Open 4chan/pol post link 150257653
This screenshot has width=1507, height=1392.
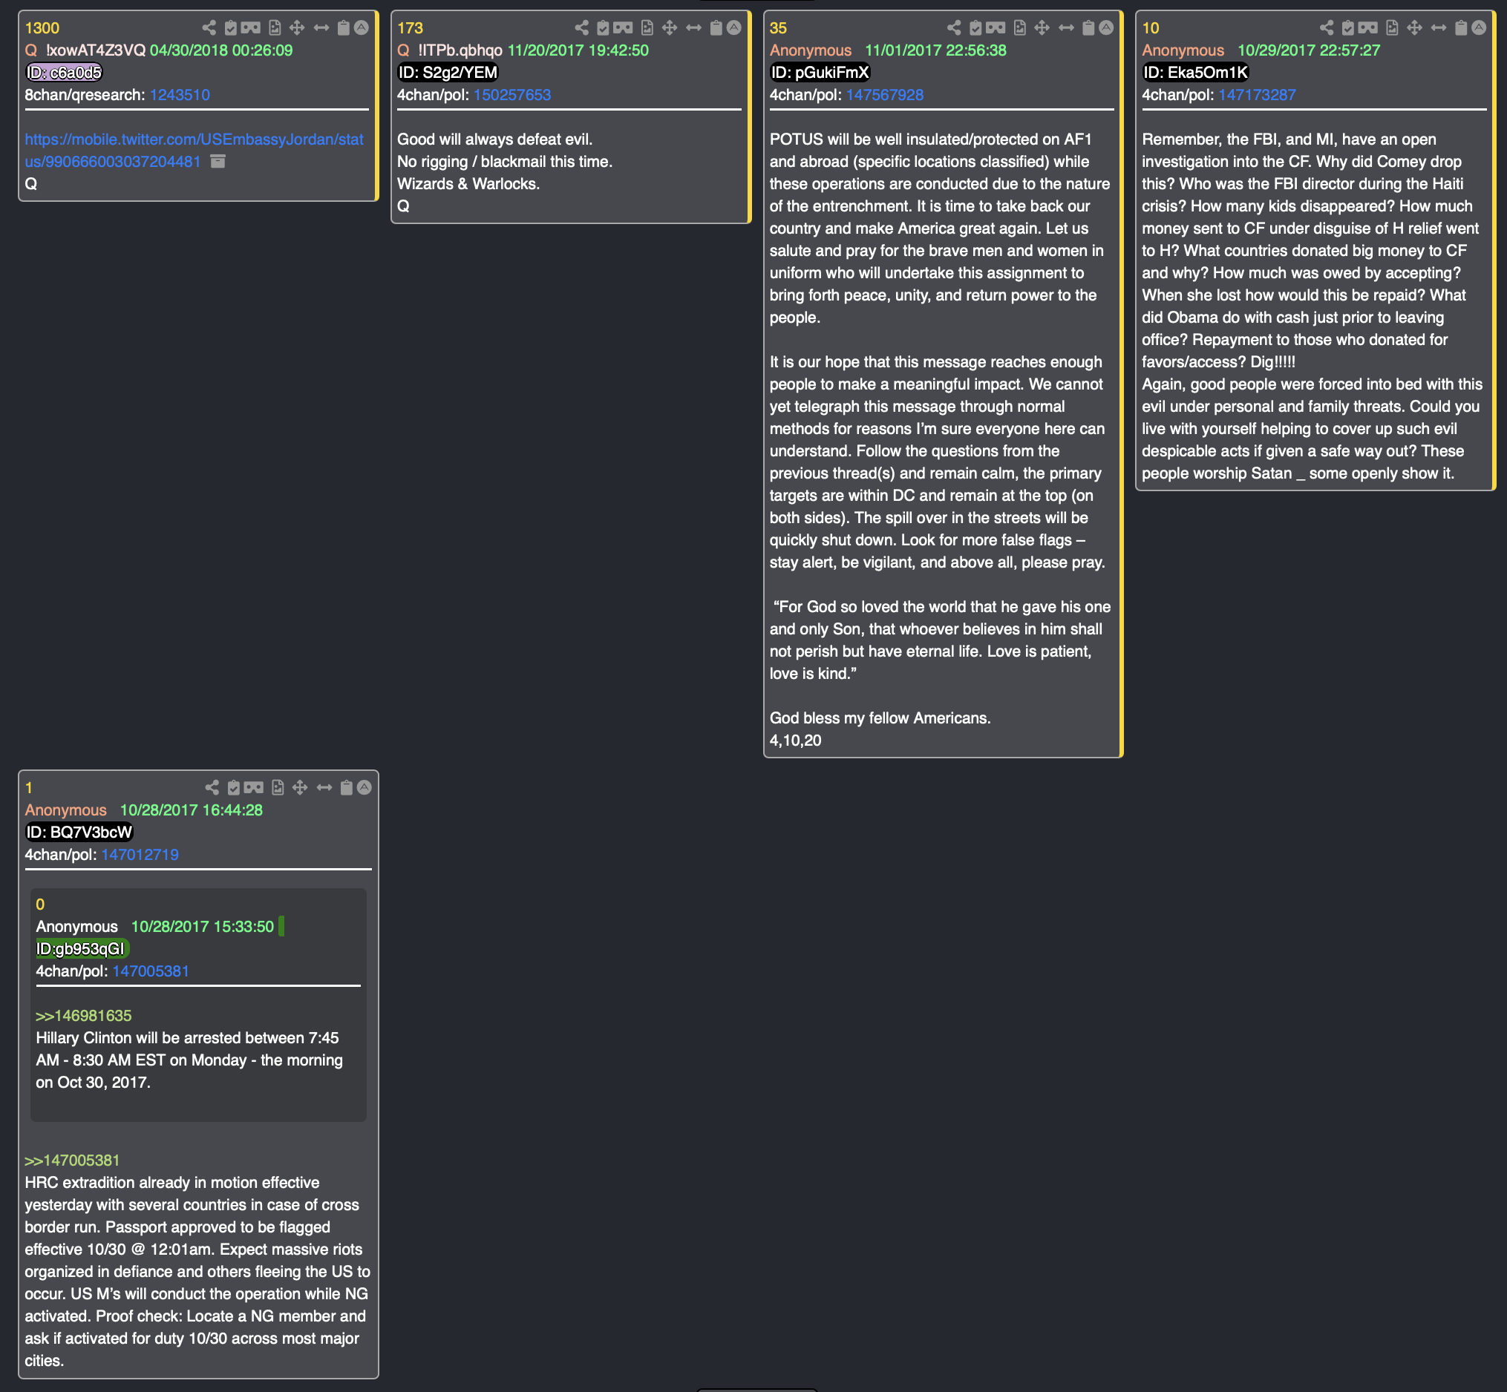[x=511, y=95]
